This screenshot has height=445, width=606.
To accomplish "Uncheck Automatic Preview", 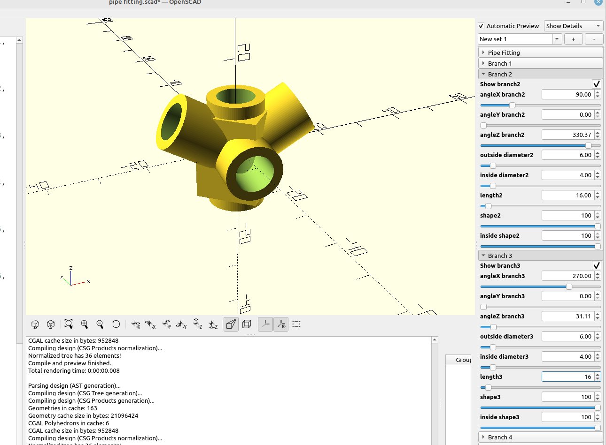I will 481,26.
